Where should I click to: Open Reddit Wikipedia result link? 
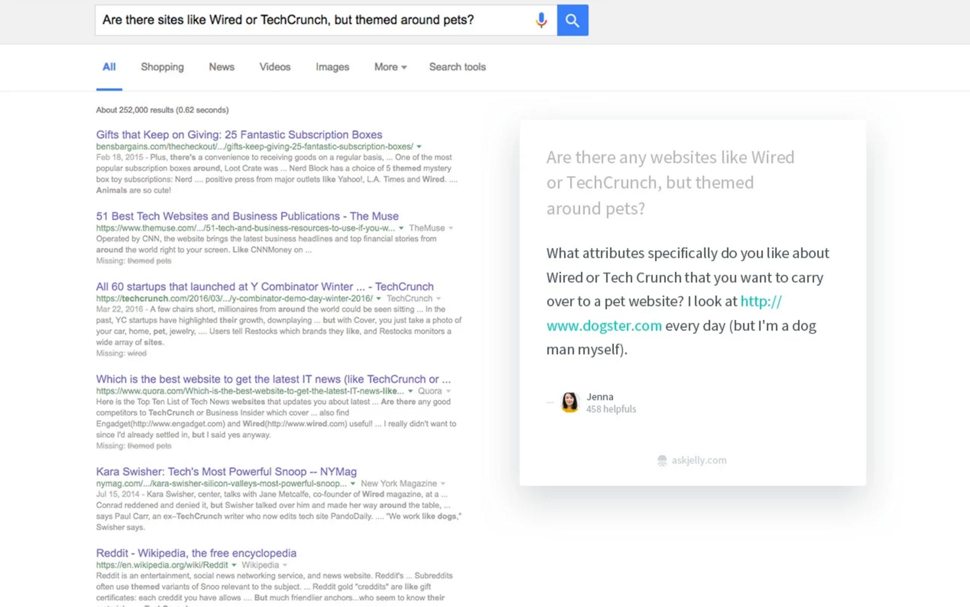[x=196, y=553]
